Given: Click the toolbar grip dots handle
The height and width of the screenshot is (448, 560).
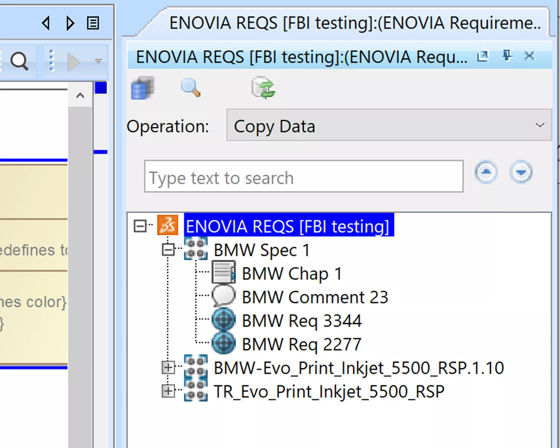Looking at the screenshot, I should 52,60.
